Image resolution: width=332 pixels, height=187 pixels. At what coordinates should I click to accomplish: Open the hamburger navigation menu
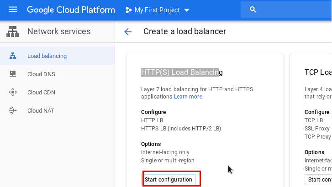click(x=12, y=10)
